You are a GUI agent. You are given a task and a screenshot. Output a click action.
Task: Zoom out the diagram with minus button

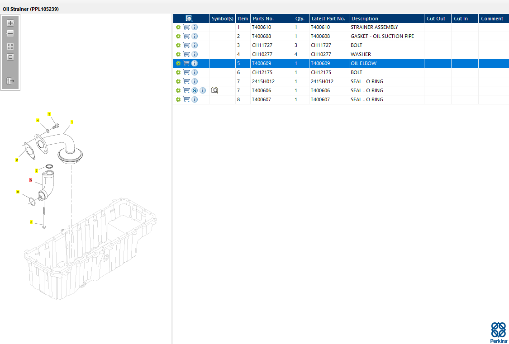click(x=10, y=33)
